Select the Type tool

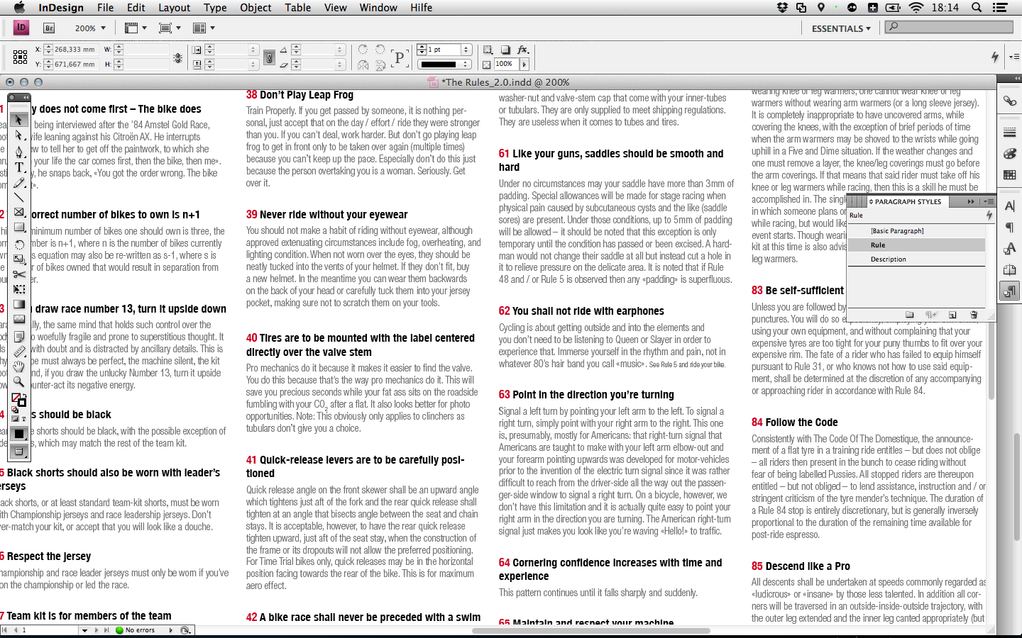19,167
